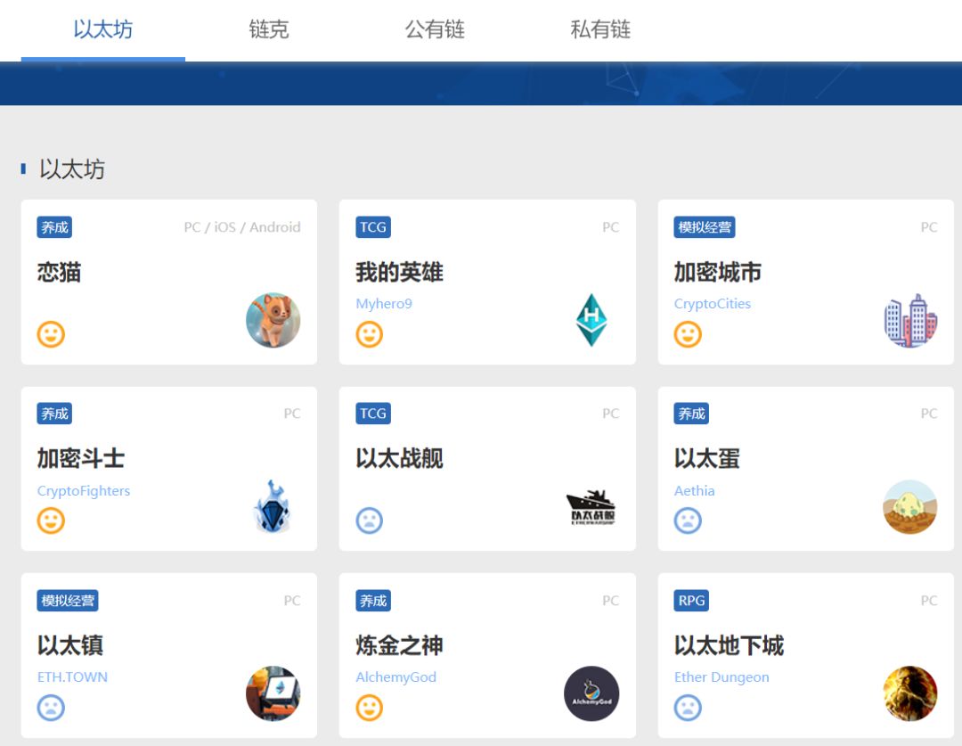Click the 养成 tag on 恋猫 card
The width and height of the screenshot is (962, 746).
[54, 227]
